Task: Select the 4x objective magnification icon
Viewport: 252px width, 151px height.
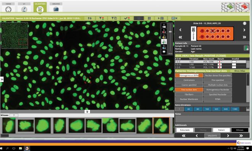Action: point(164,31)
